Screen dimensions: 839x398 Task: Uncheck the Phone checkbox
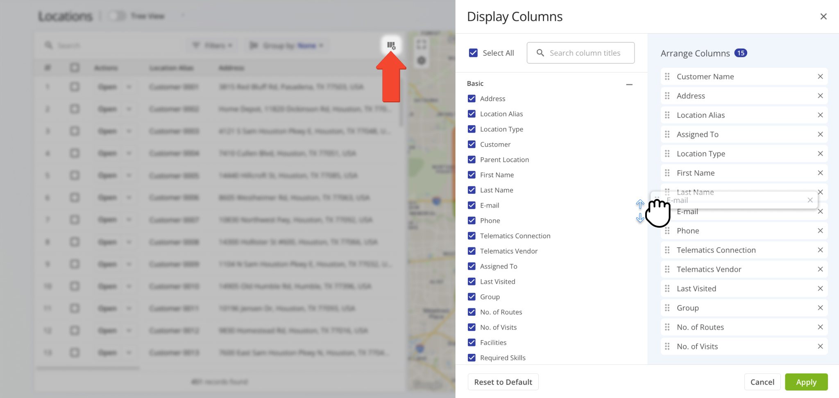point(472,220)
